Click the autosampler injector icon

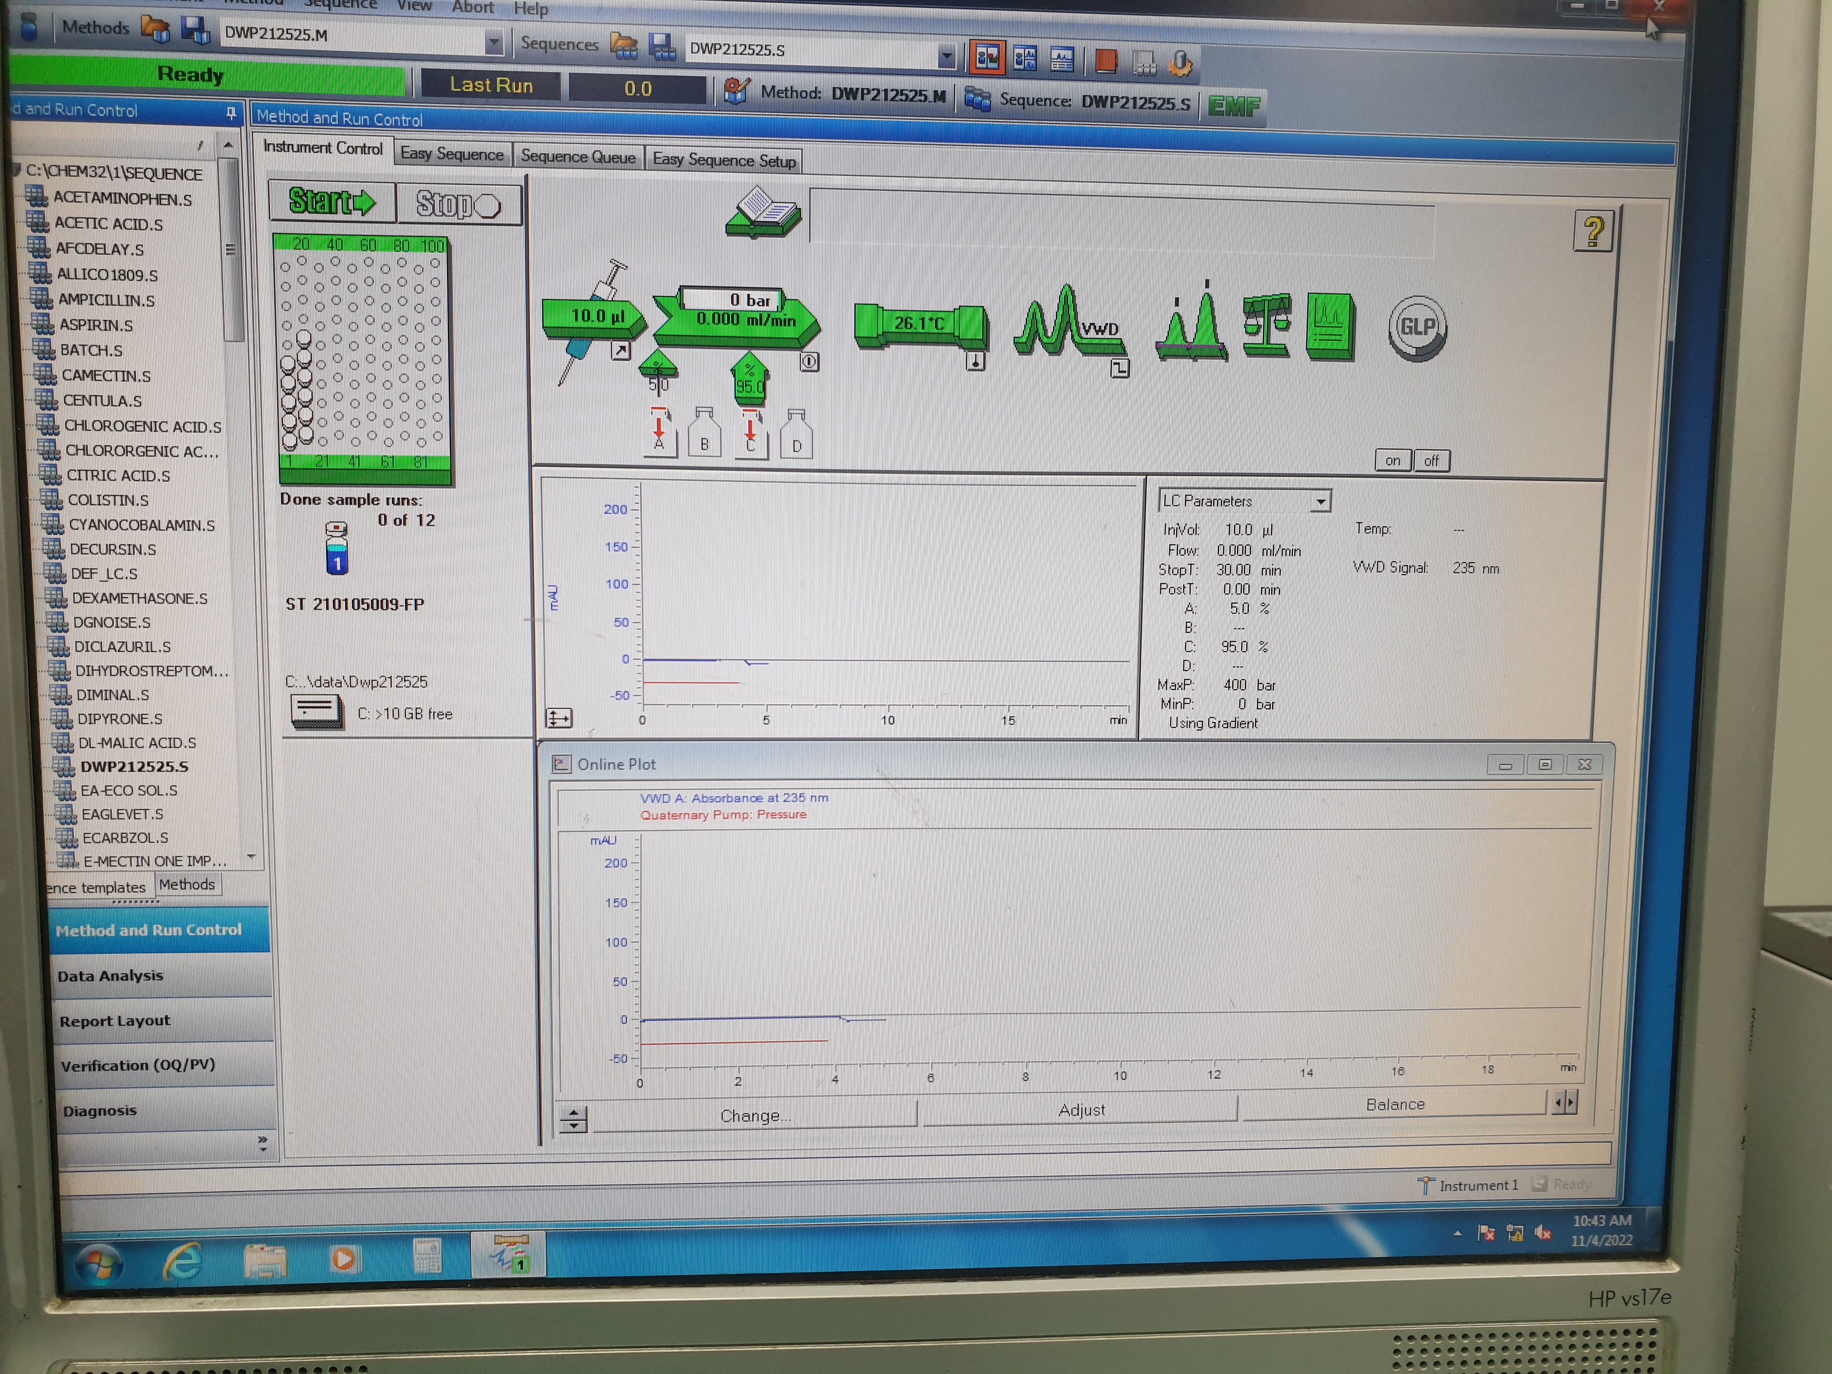coord(594,315)
